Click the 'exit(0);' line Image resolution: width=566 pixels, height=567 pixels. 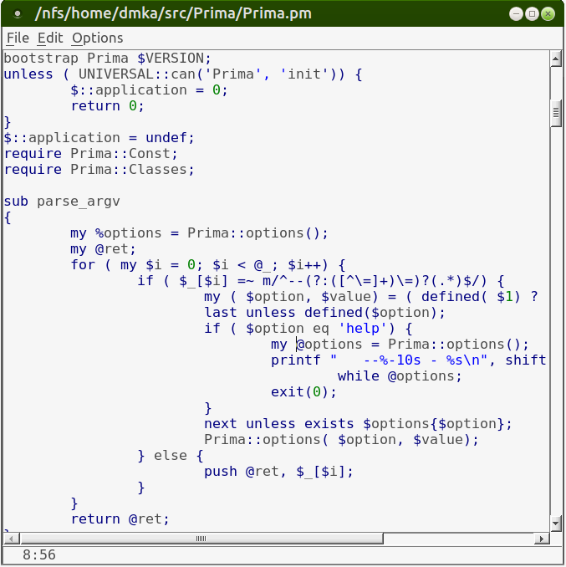(303, 392)
